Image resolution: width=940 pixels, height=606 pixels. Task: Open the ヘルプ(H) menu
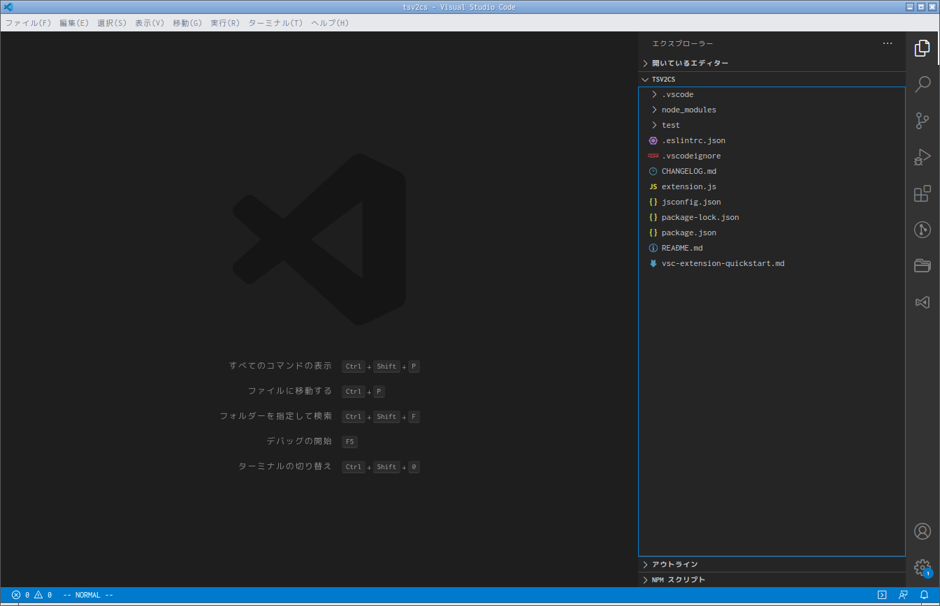[x=329, y=23]
